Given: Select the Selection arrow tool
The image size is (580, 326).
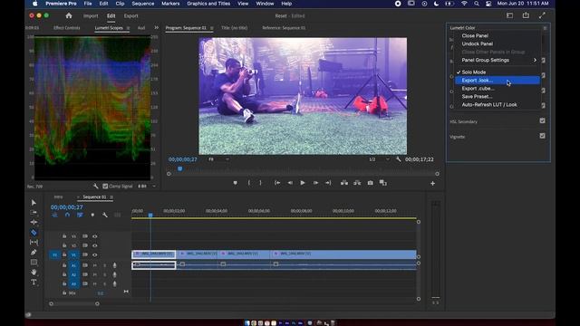Looking at the screenshot, I should (x=34, y=203).
